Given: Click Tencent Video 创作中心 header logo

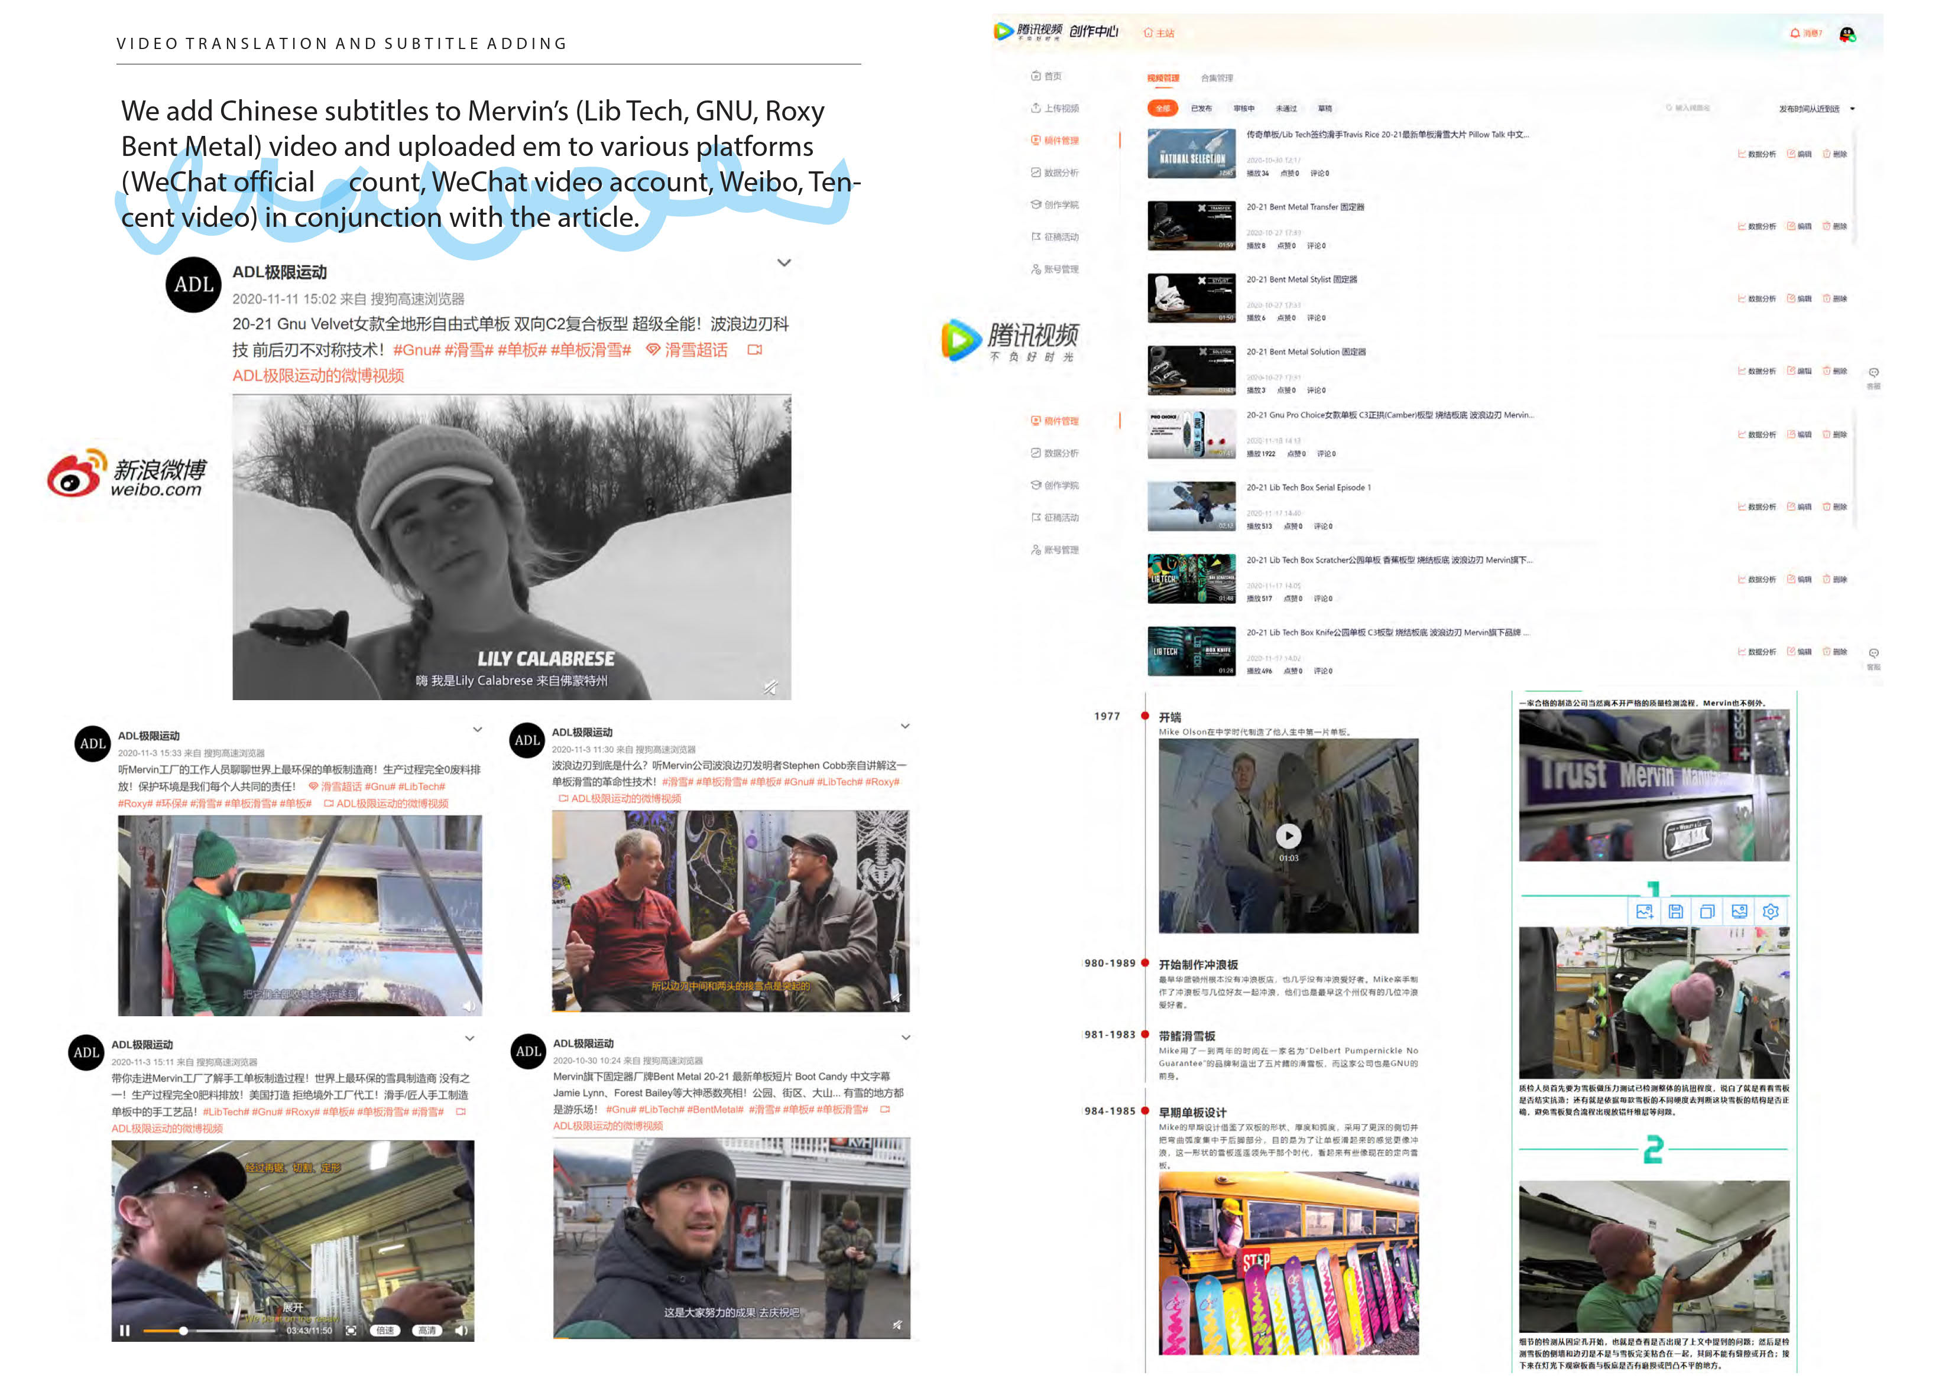Looking at the screenshot, I should 1056,31.
